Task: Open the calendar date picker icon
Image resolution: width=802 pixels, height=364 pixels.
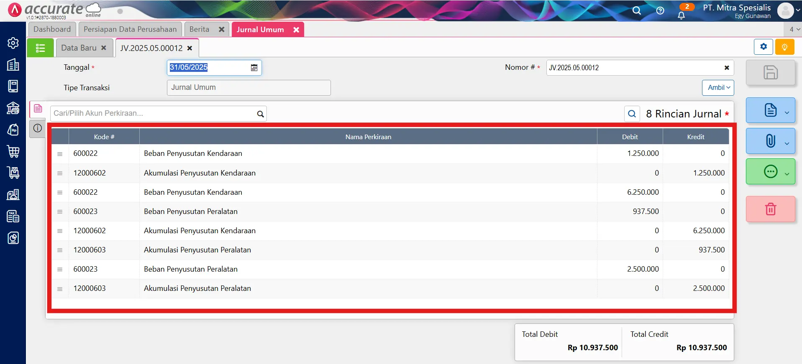Action: (x=254, y=68)
